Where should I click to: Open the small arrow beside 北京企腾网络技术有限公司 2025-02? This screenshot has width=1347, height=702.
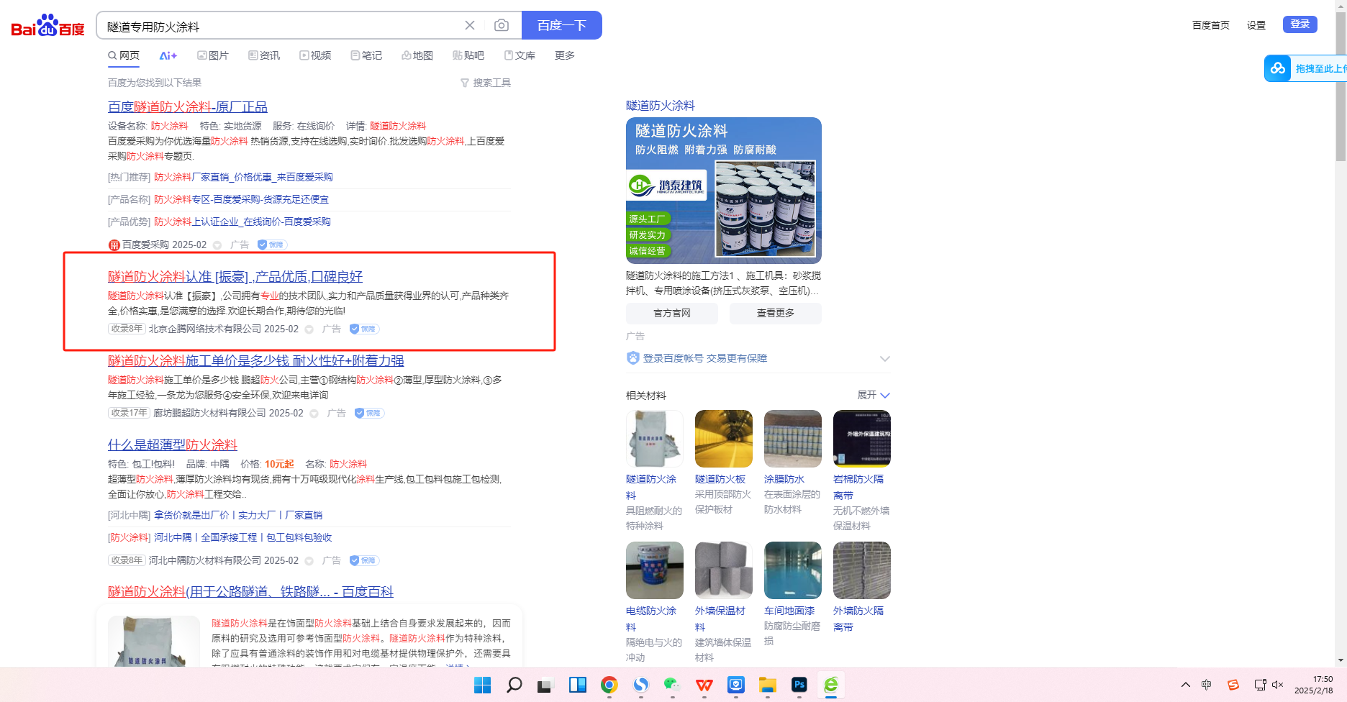pos(309,329)
